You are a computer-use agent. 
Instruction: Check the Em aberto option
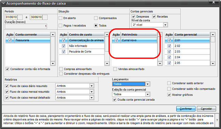61,18
